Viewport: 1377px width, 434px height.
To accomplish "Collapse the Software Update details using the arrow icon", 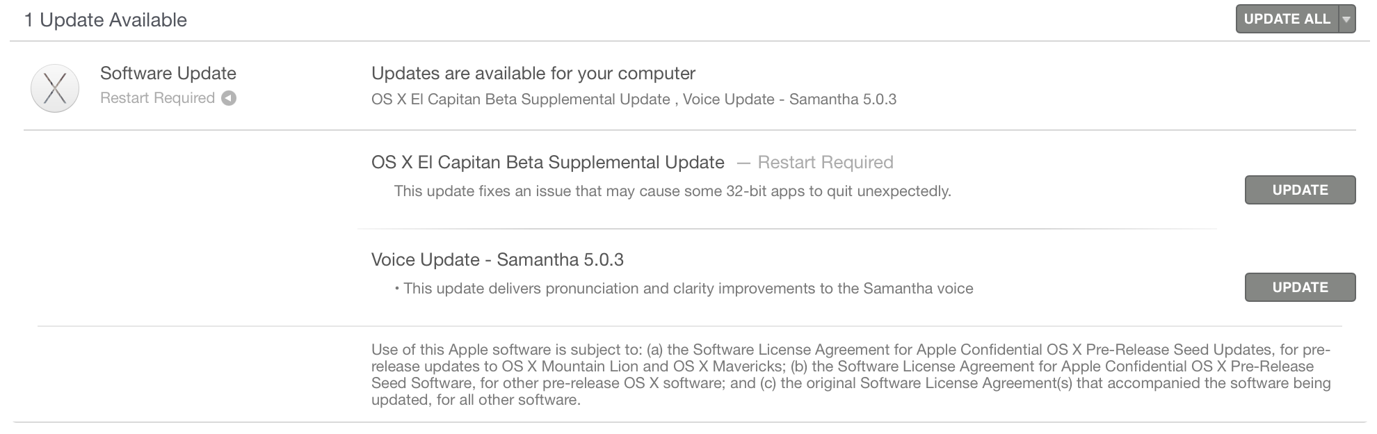I will pyautogui.click(x=228, y=98).
